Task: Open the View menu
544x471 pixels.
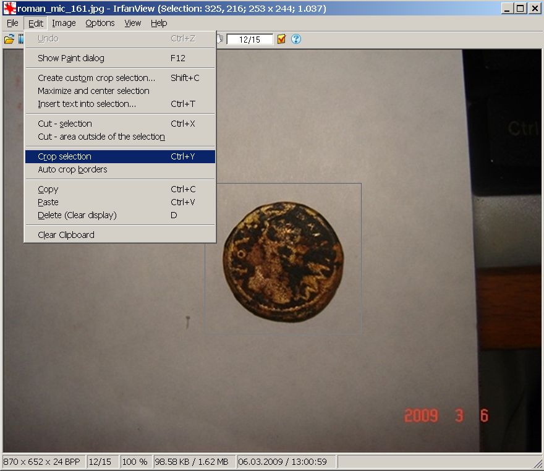Action: (132, 23)
